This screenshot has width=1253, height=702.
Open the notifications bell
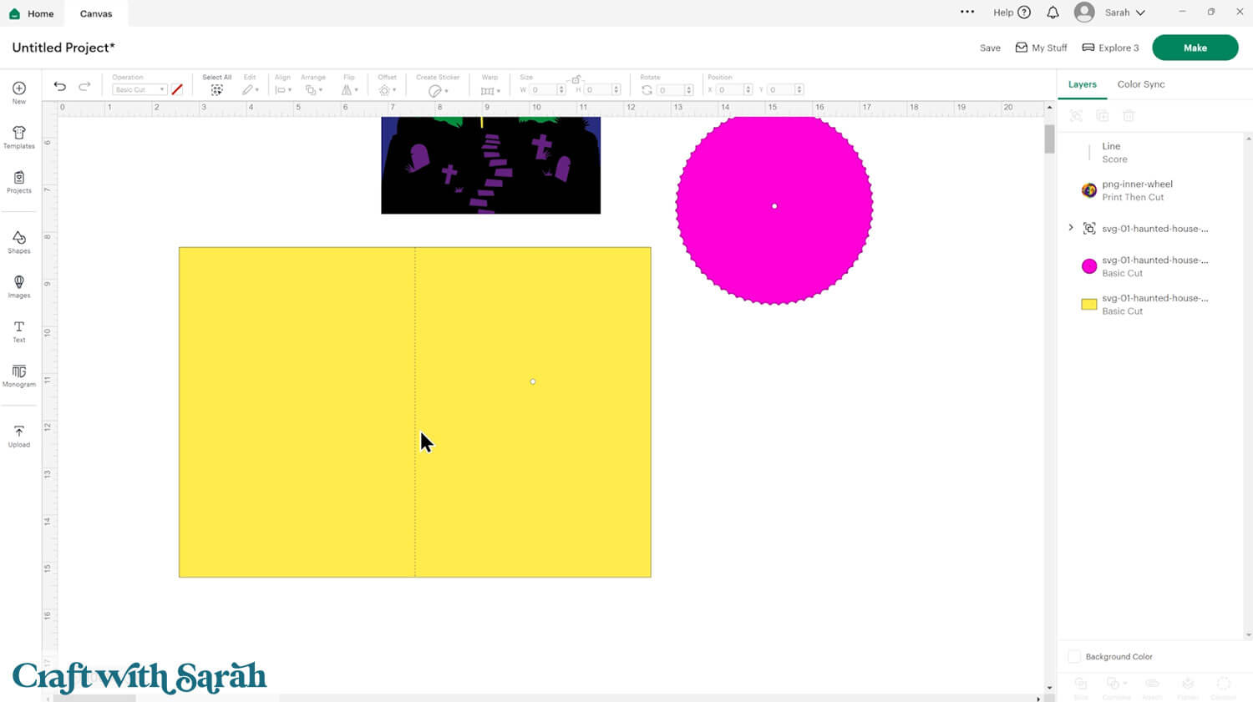click(x=1053, y=13)
